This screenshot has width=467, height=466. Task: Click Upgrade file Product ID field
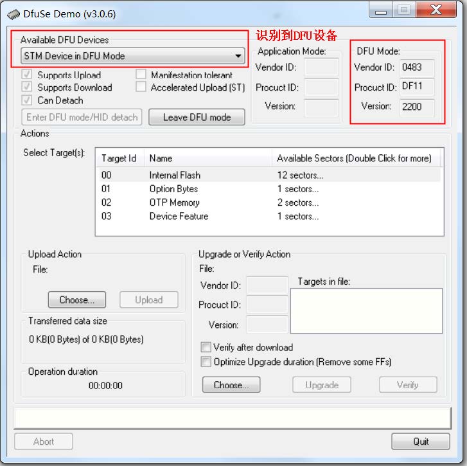(267, 305)
